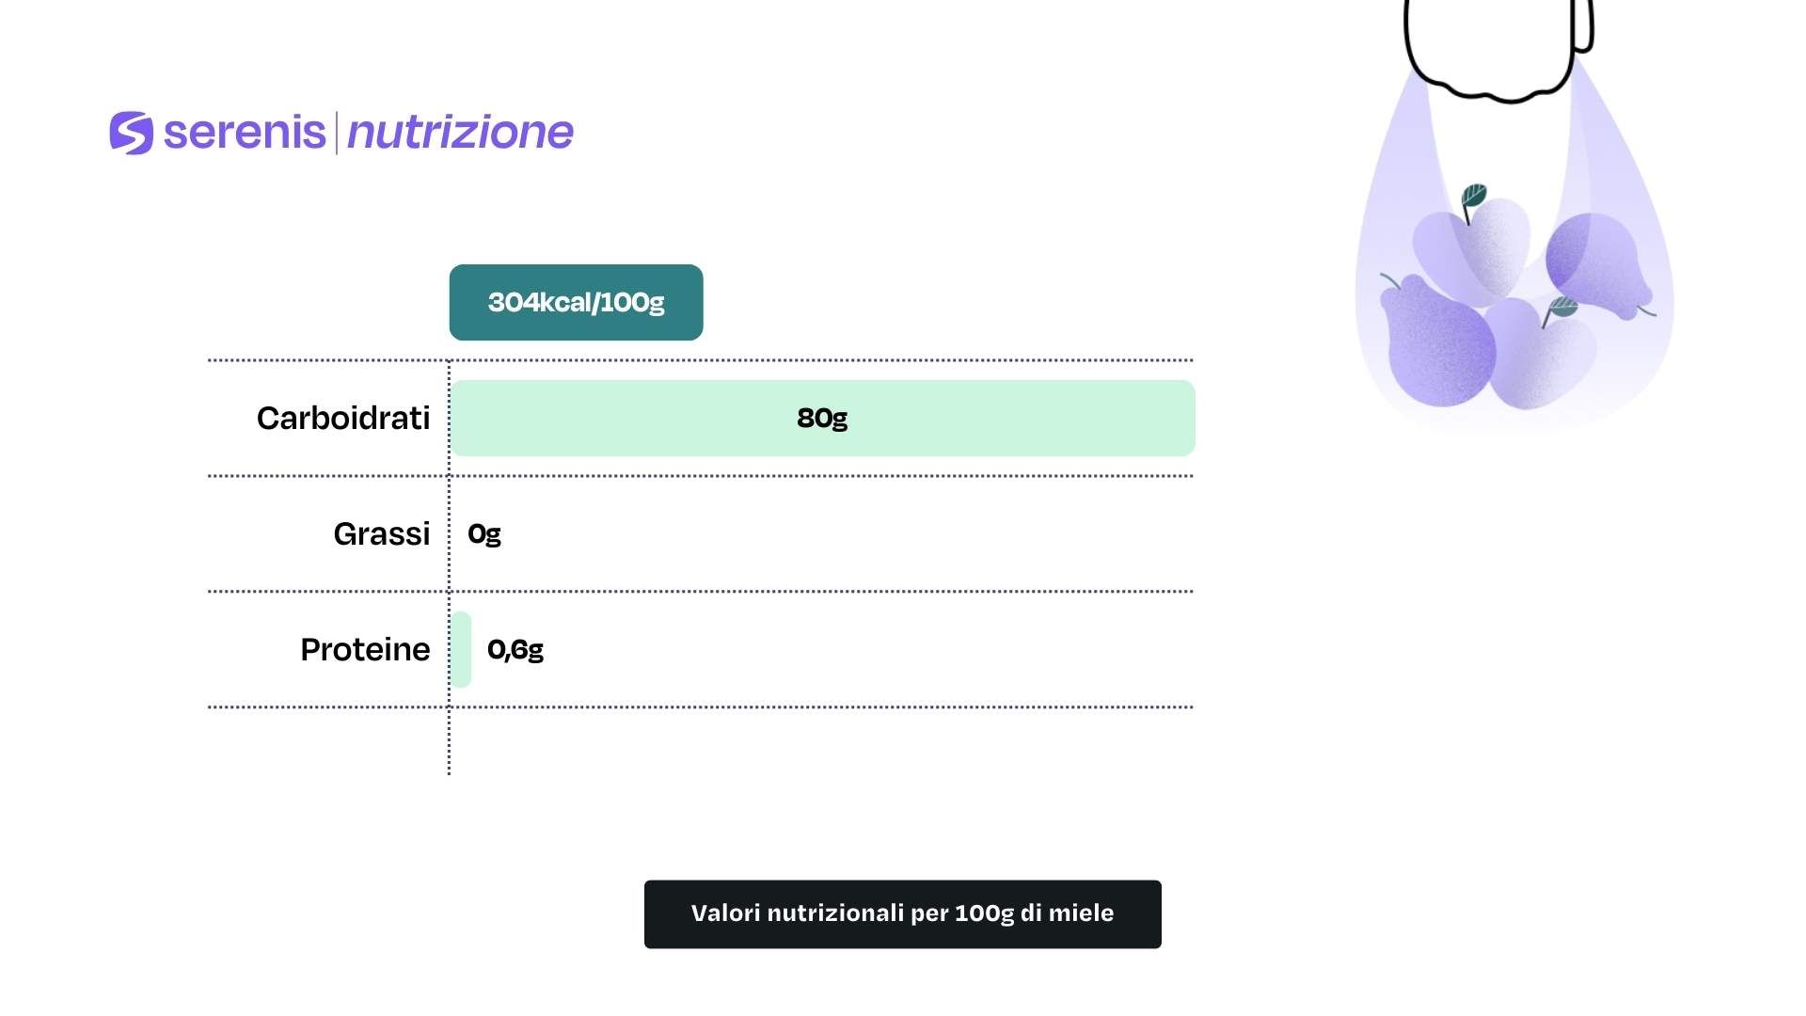Click the 0,6g protein value
Screen dimensions: 1806x1016
tap(515, 649)
